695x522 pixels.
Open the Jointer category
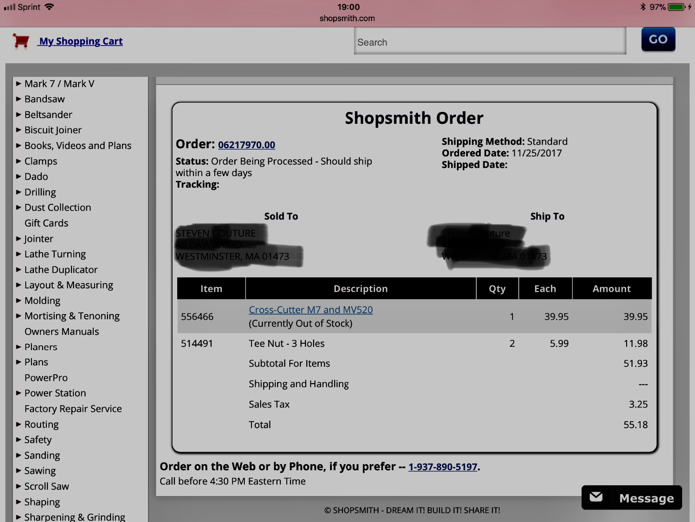[39, 239]
